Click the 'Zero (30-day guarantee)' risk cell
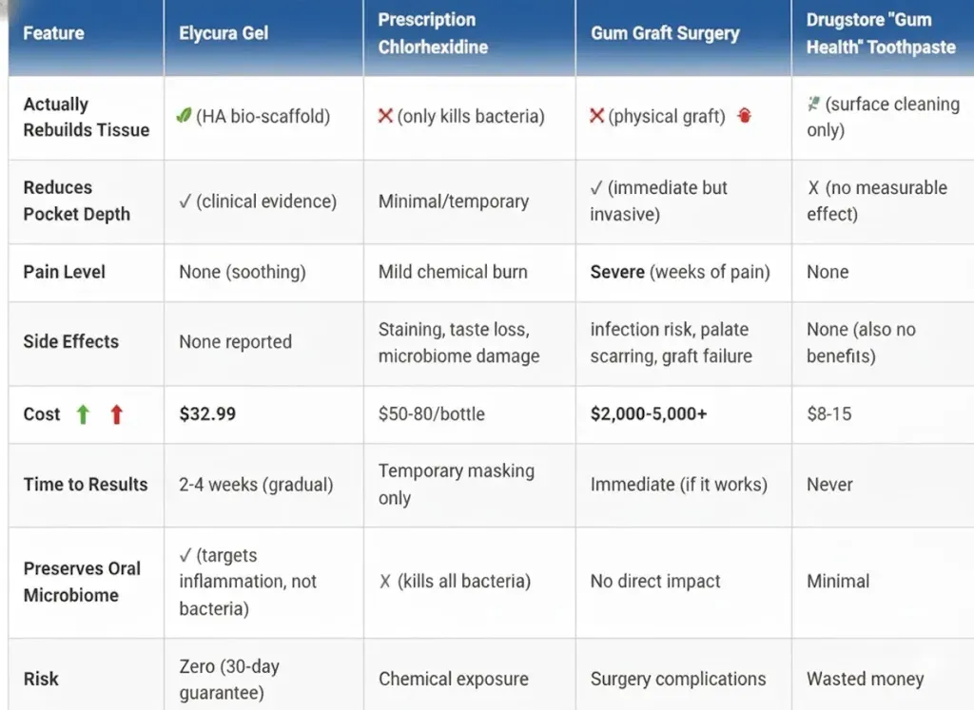The width and height of the screenshot is (974, 710). tap(229, 680)
